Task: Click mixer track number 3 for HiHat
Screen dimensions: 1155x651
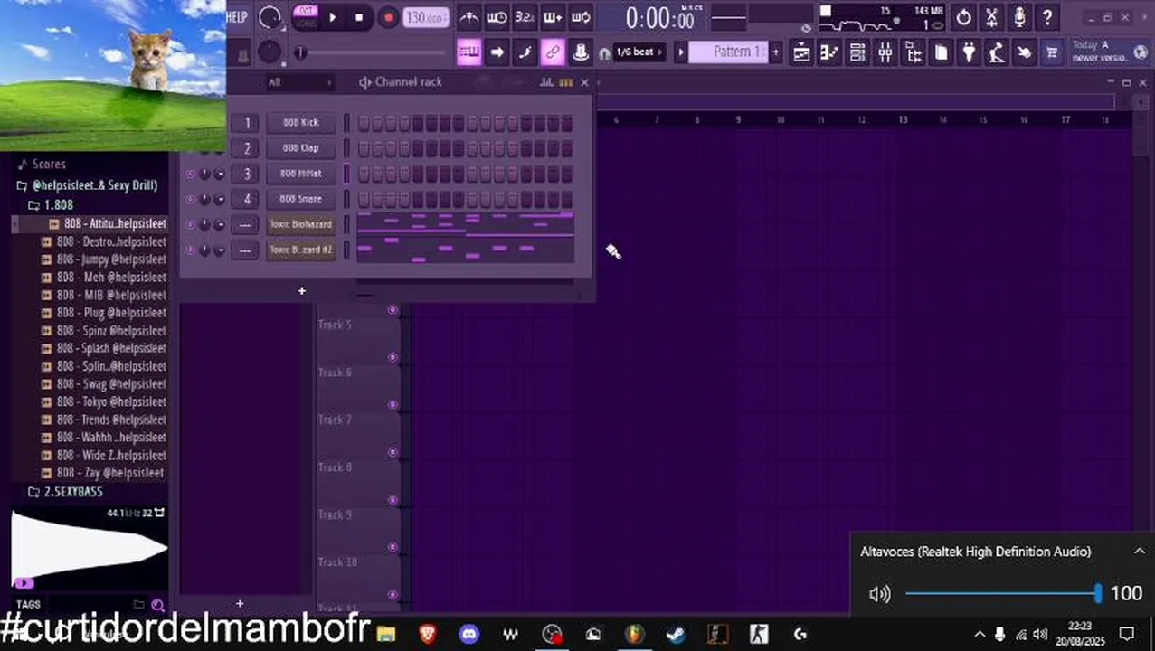Action: (246, 173)
